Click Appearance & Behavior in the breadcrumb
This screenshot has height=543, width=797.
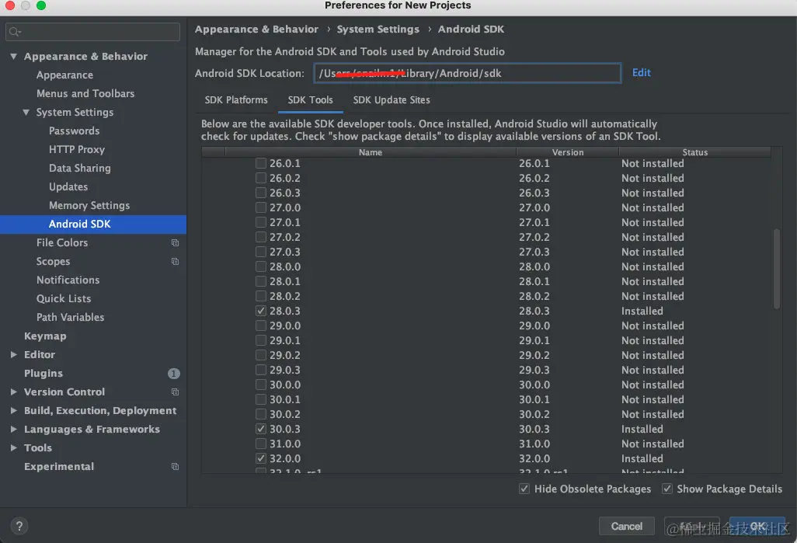(256, 30)
